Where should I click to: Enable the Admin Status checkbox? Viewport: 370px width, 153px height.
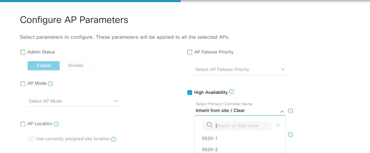tap(23, 52)
